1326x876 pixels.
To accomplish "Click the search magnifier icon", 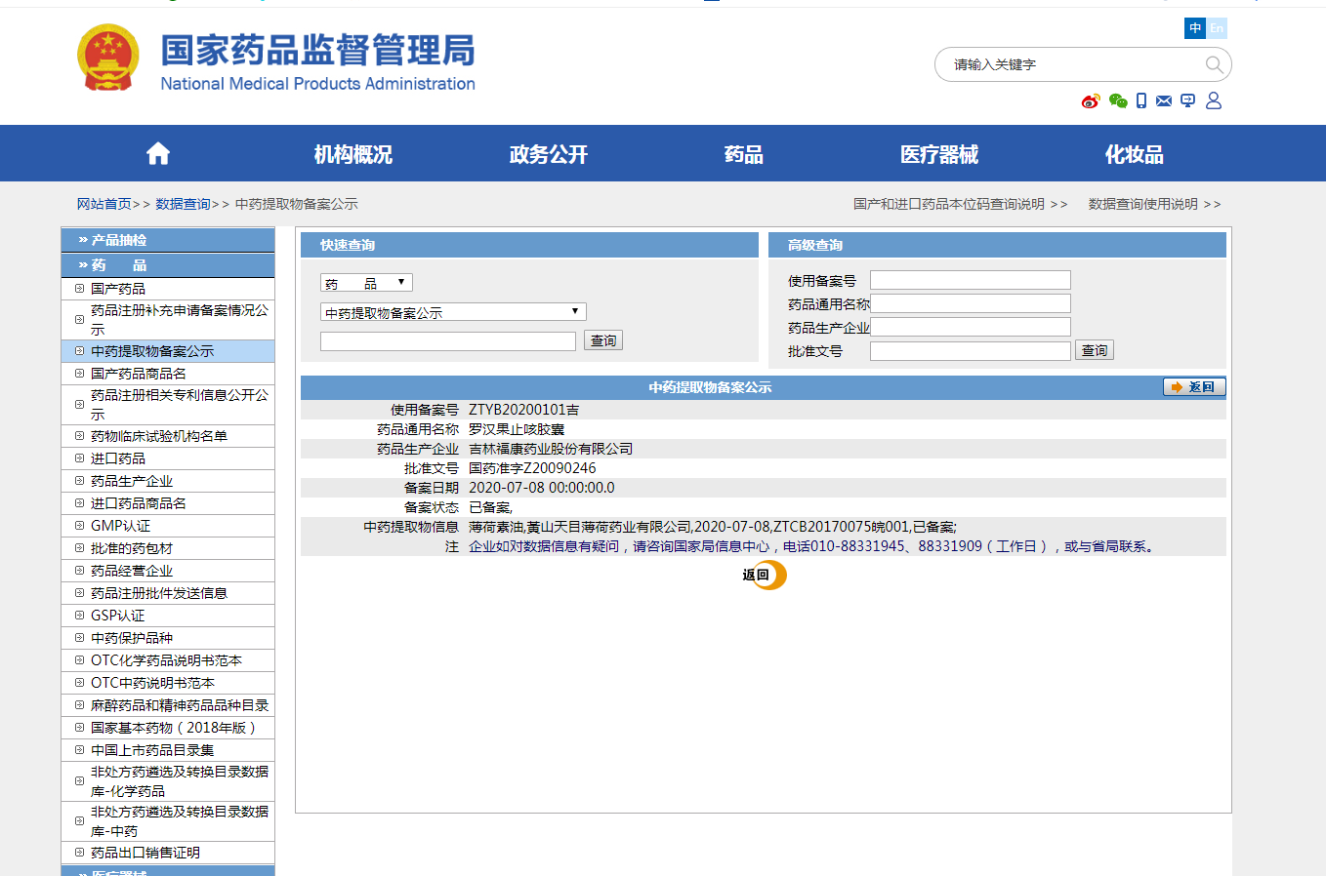I will click(1214, 65).
